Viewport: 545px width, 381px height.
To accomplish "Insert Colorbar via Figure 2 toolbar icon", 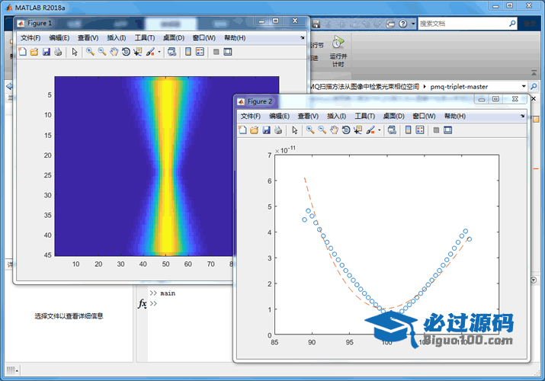I will pos(408,130).
